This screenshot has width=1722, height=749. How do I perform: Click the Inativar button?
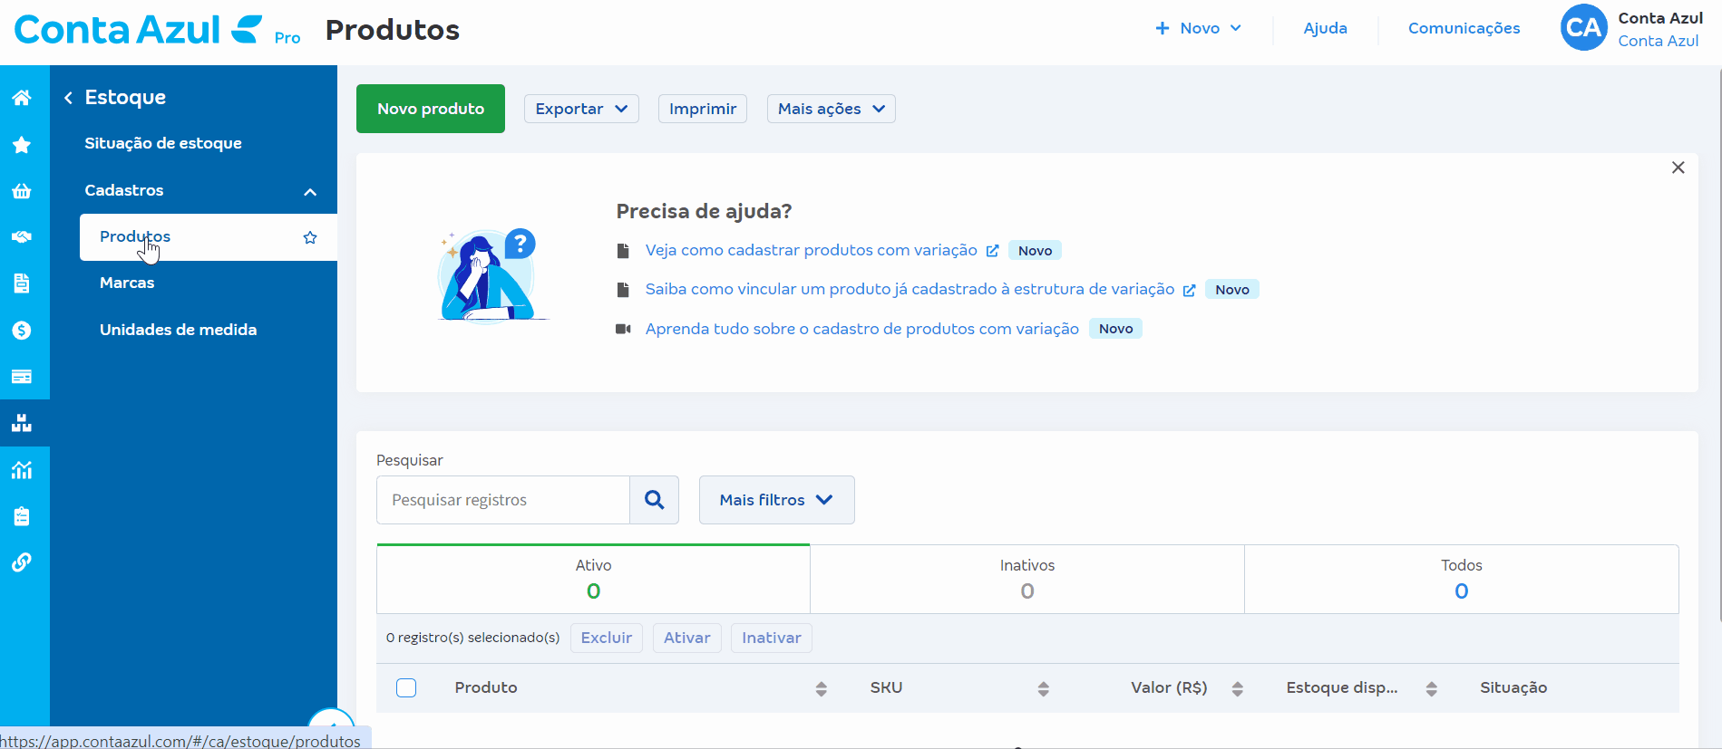tap(772, 638)
